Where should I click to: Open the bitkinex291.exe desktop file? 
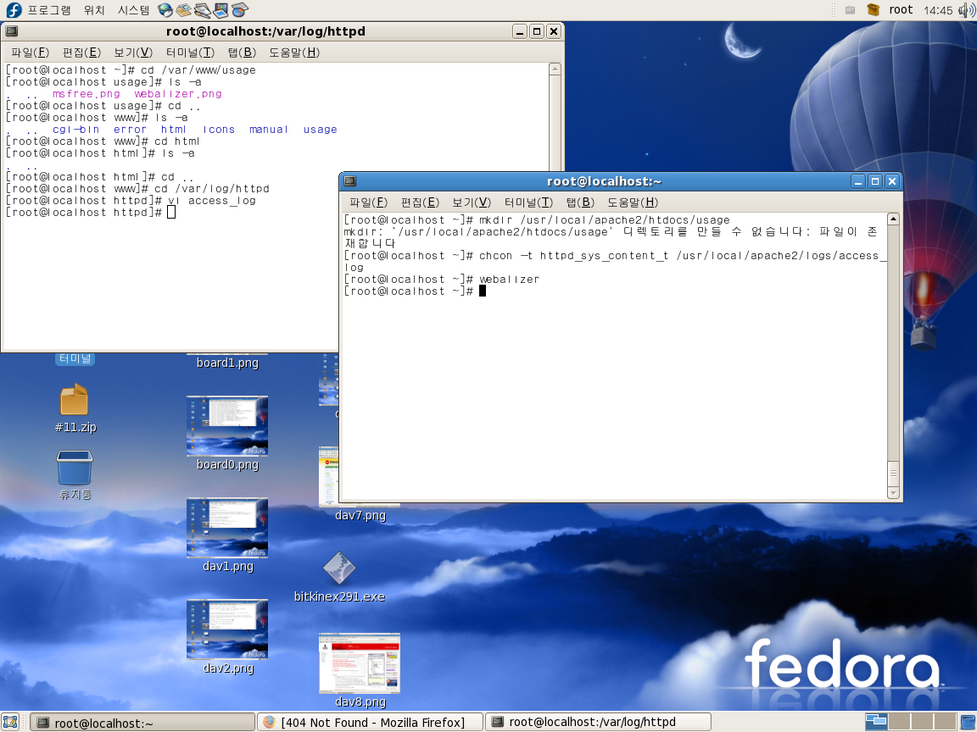click(339, 568)
